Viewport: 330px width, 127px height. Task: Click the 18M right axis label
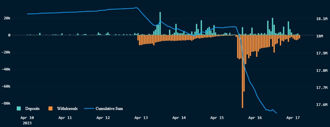click(x=320, y=36)
